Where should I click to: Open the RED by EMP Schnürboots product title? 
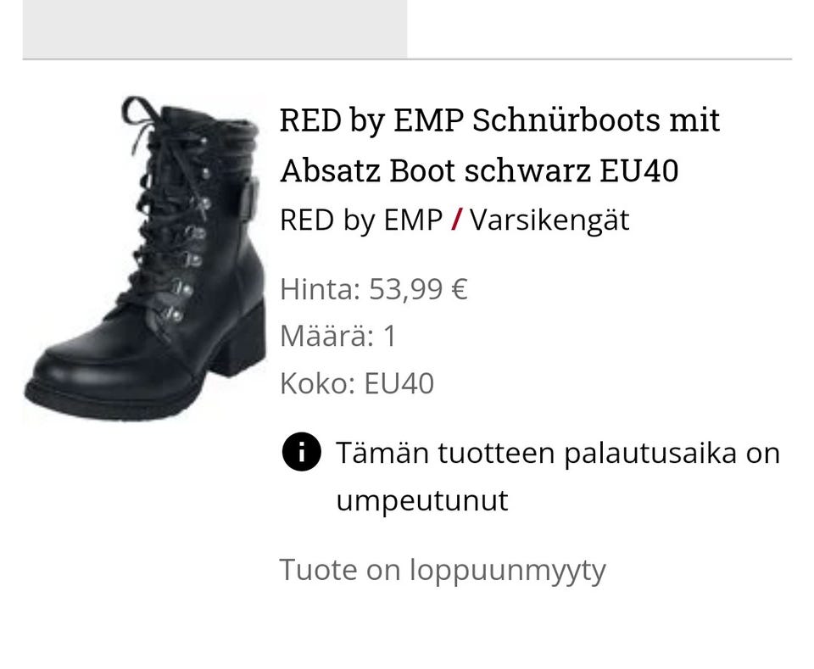pyautogui.click(x=499, y=145)
